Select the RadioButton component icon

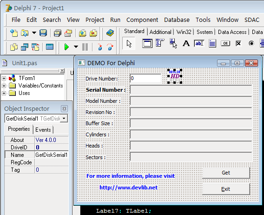[251, 43]
